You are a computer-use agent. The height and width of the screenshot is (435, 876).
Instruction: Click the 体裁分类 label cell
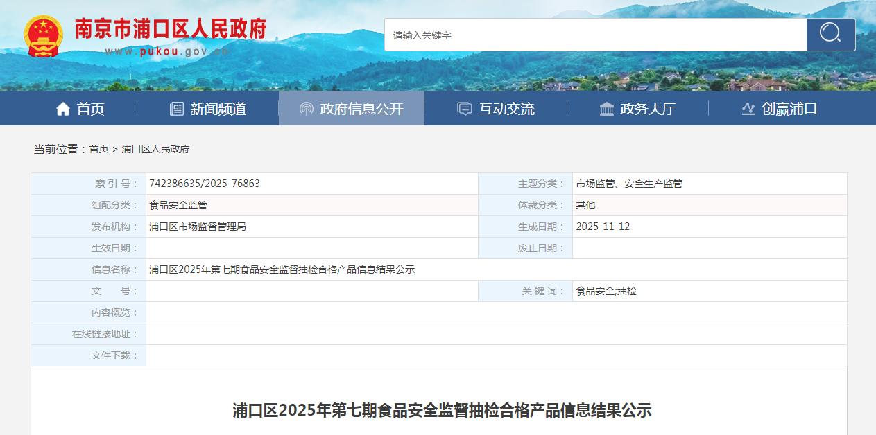tap(526, 205)
